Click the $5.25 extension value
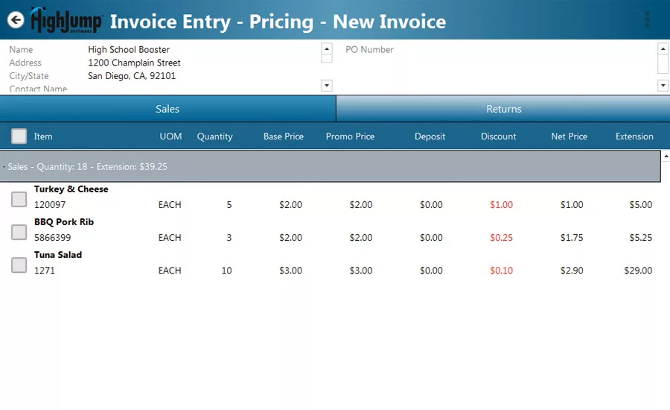The height and width of the screenshot is (410, 670). coord(640,238)
